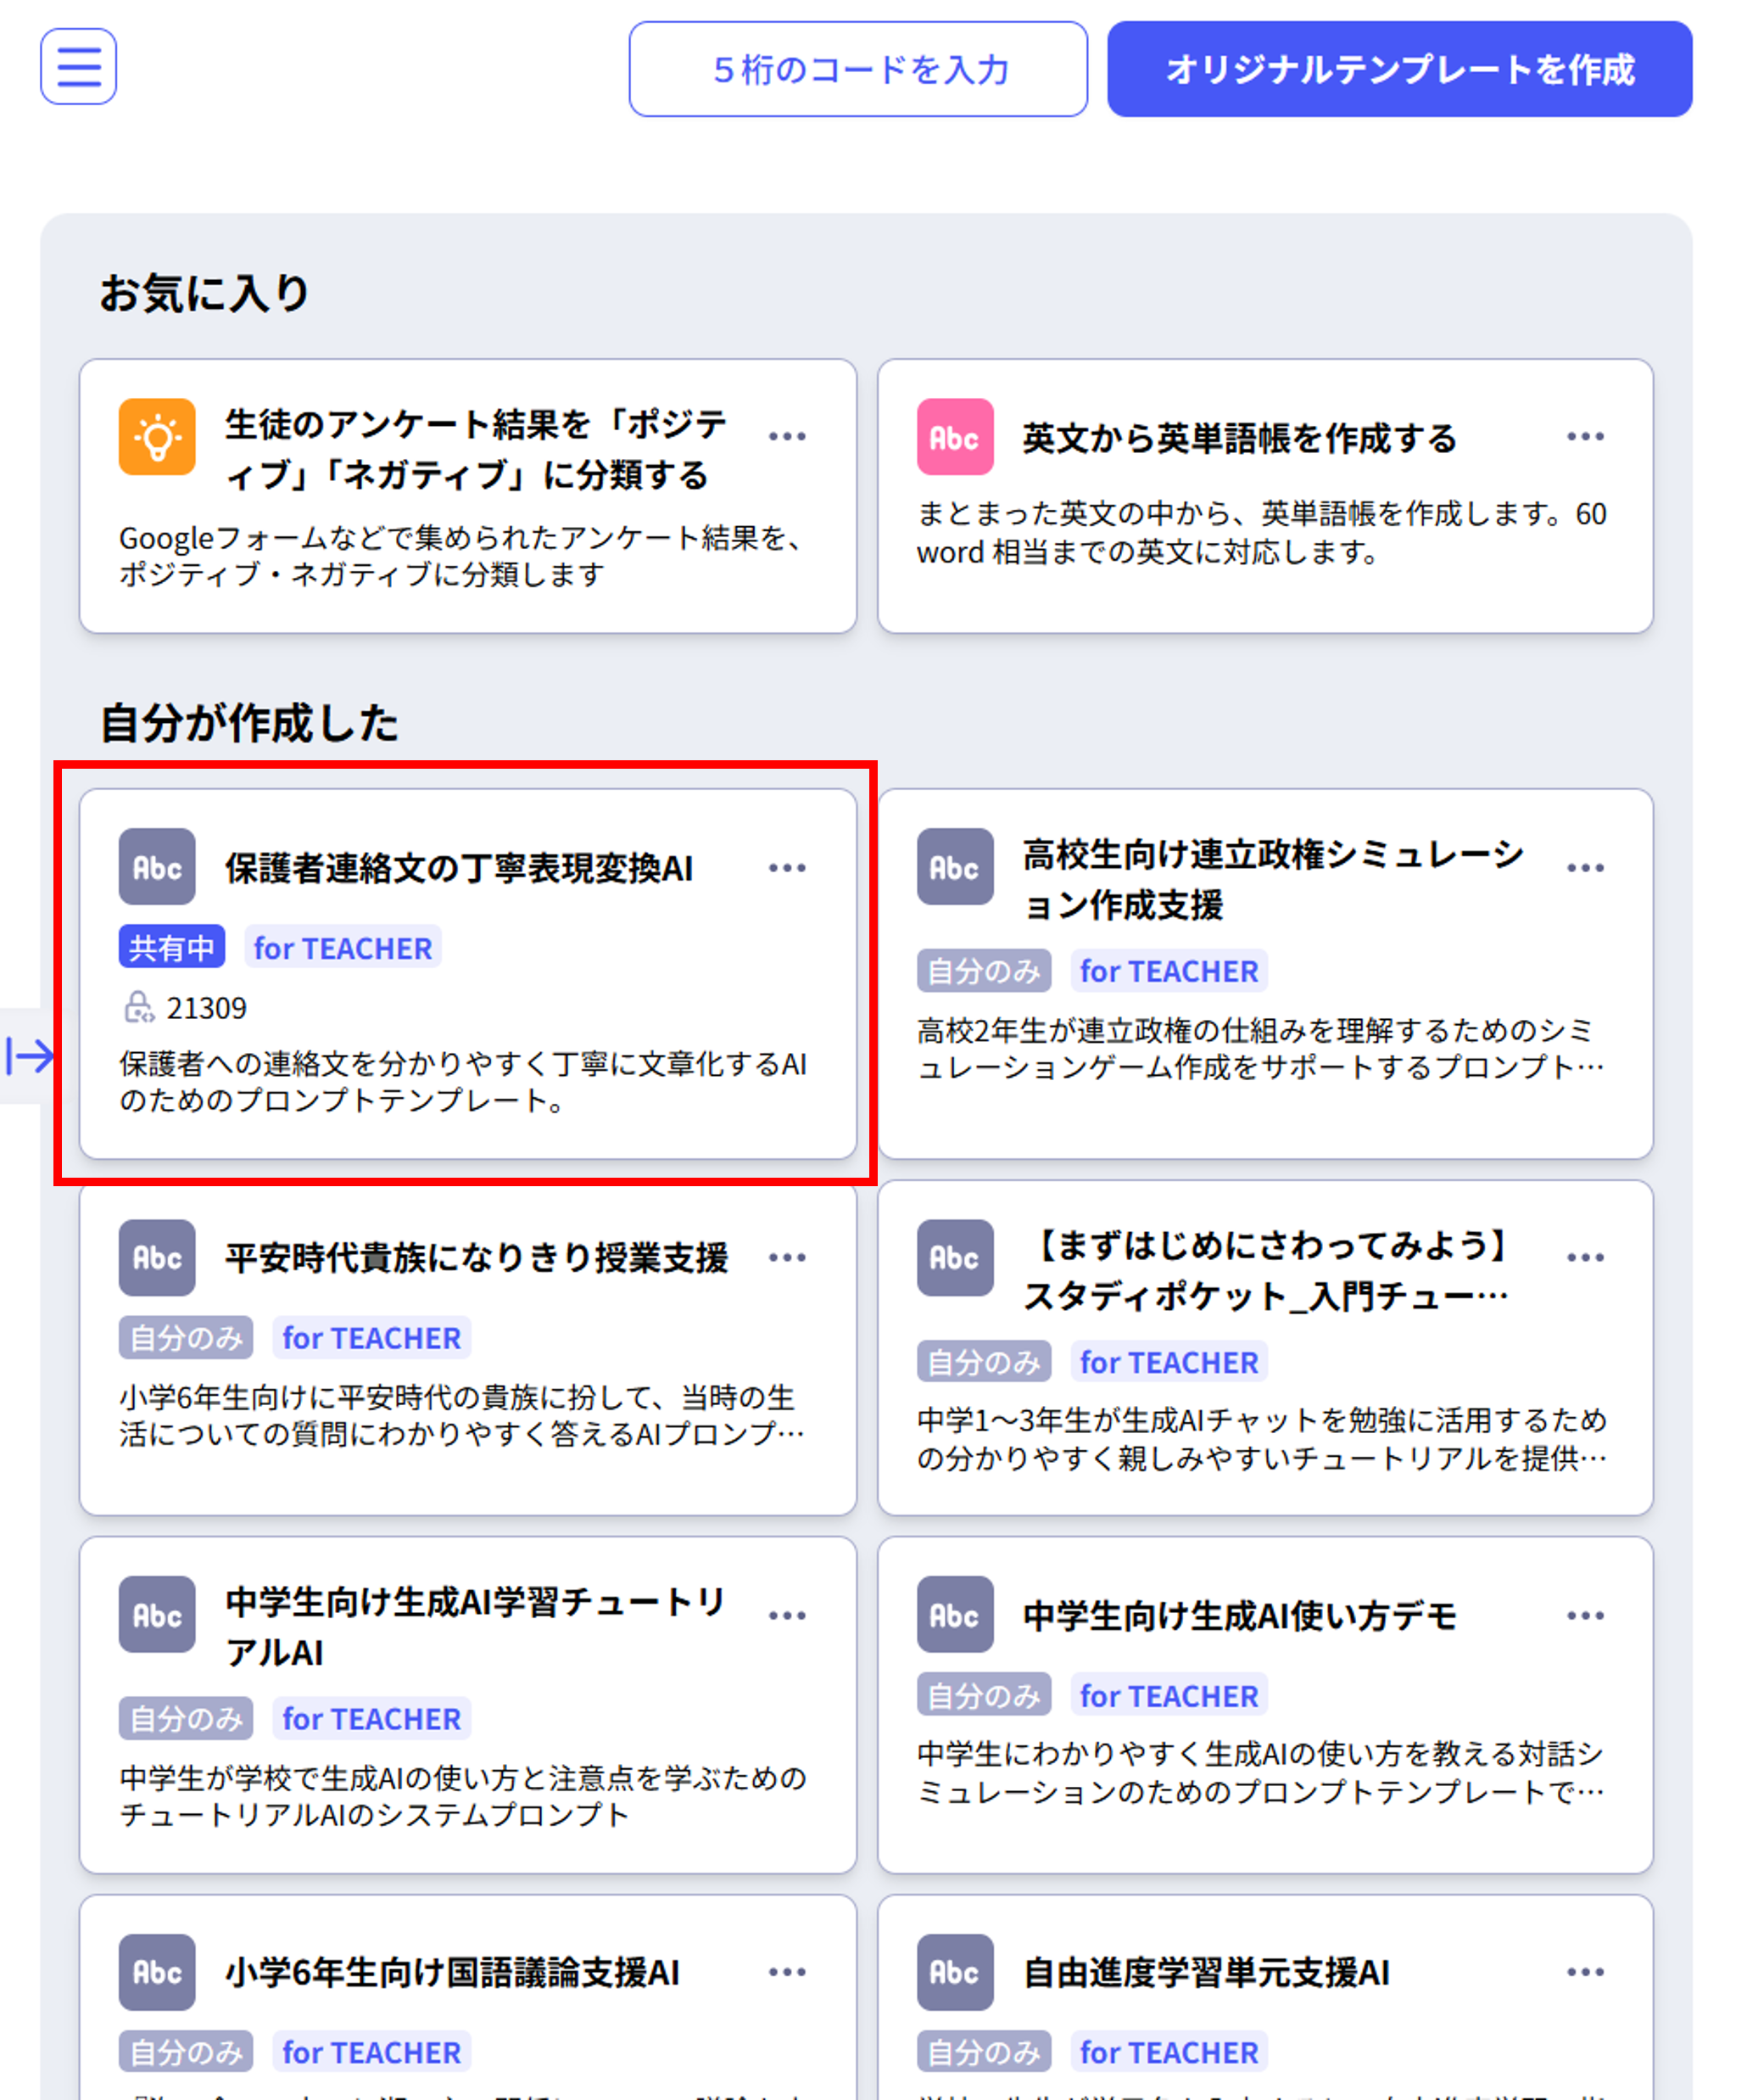This screenshot has width=1747, height=2100.
Task: Open more options for 高校生向け連立政権シミュレーション card
Action: (1584, 868)
